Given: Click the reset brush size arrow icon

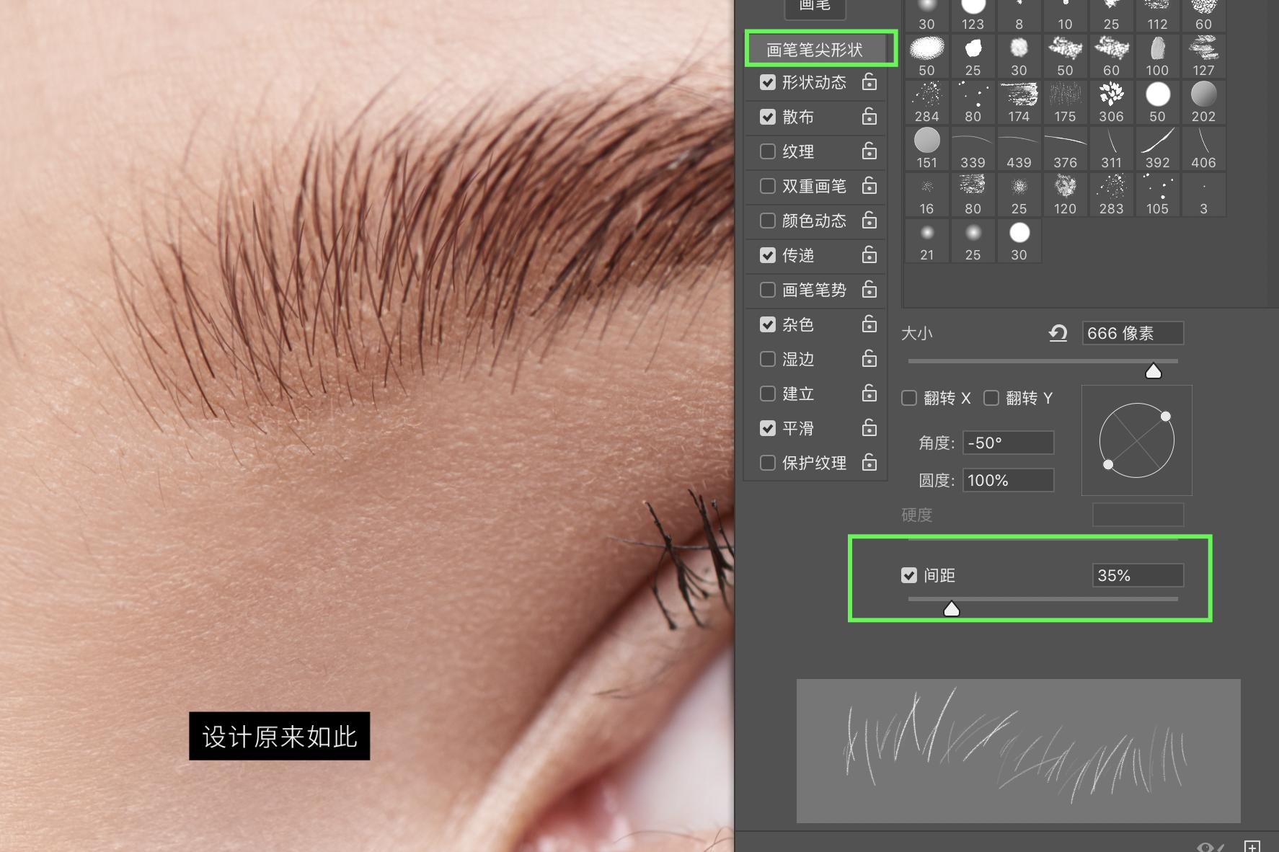Looking at the screenshot, I should [x=1058, y=333].
